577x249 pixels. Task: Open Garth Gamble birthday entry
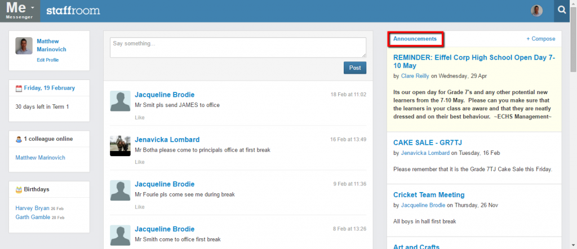coord(32,217)
